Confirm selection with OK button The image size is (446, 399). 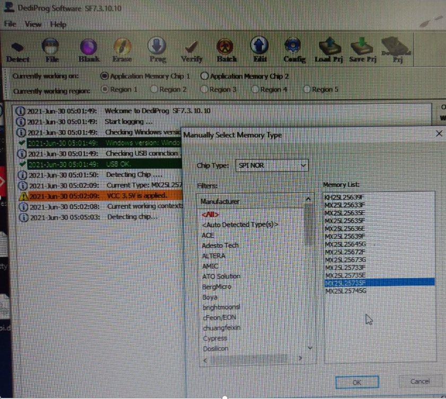click(357, 382)
